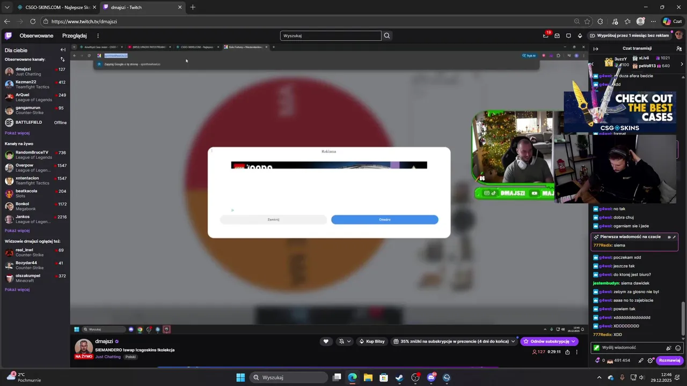
Task: Click Wypróbuj przez 1 miesiąc bez reklam
Action: (630, 36)
